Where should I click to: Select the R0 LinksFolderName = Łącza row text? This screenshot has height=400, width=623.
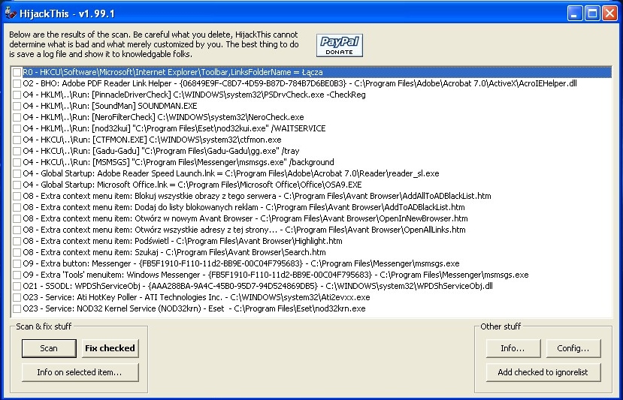point(172,72)
